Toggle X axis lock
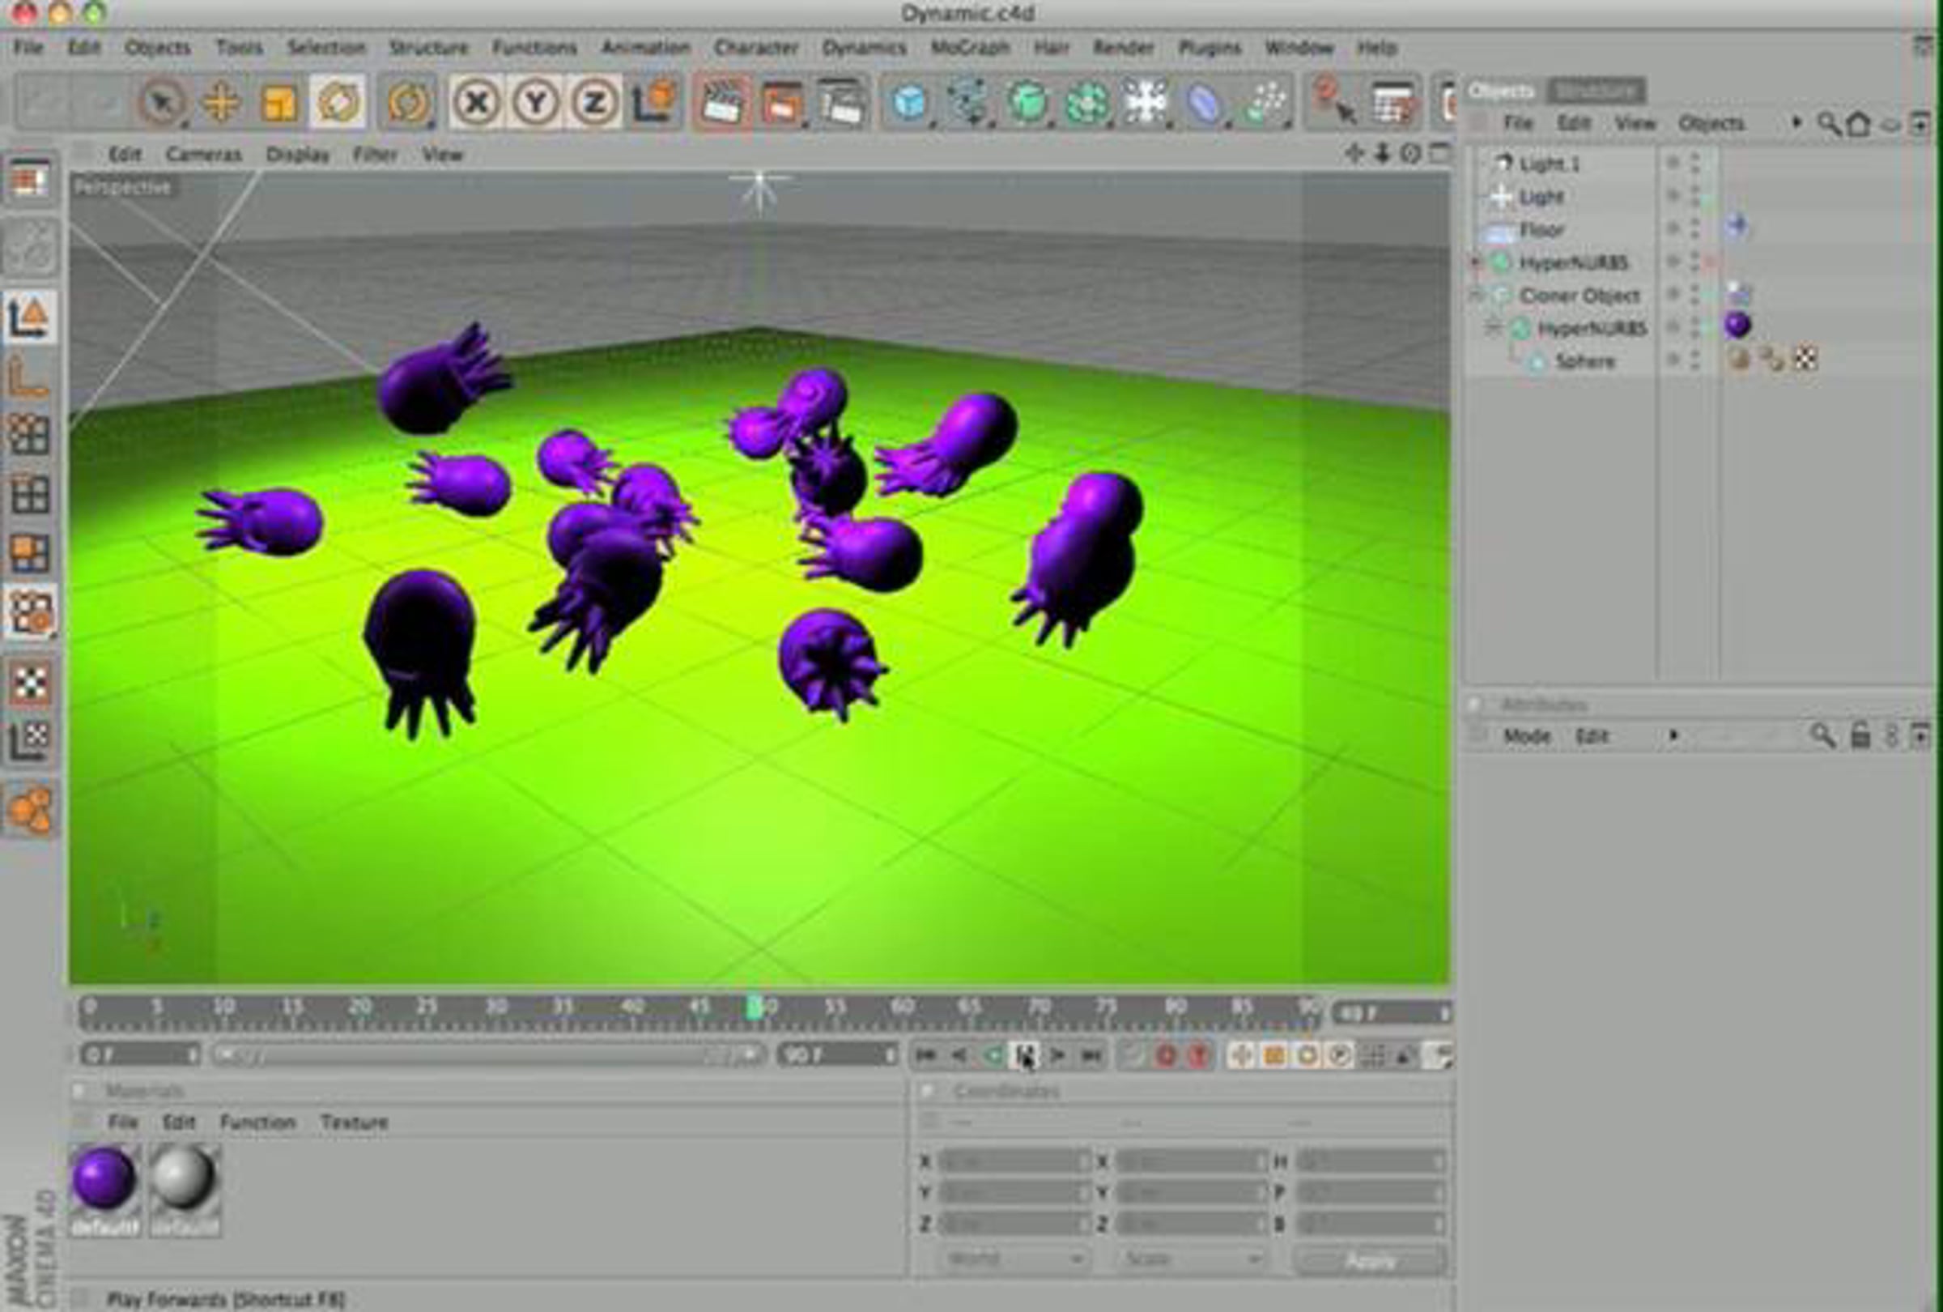The image size is (1943, 1312). 477,103
